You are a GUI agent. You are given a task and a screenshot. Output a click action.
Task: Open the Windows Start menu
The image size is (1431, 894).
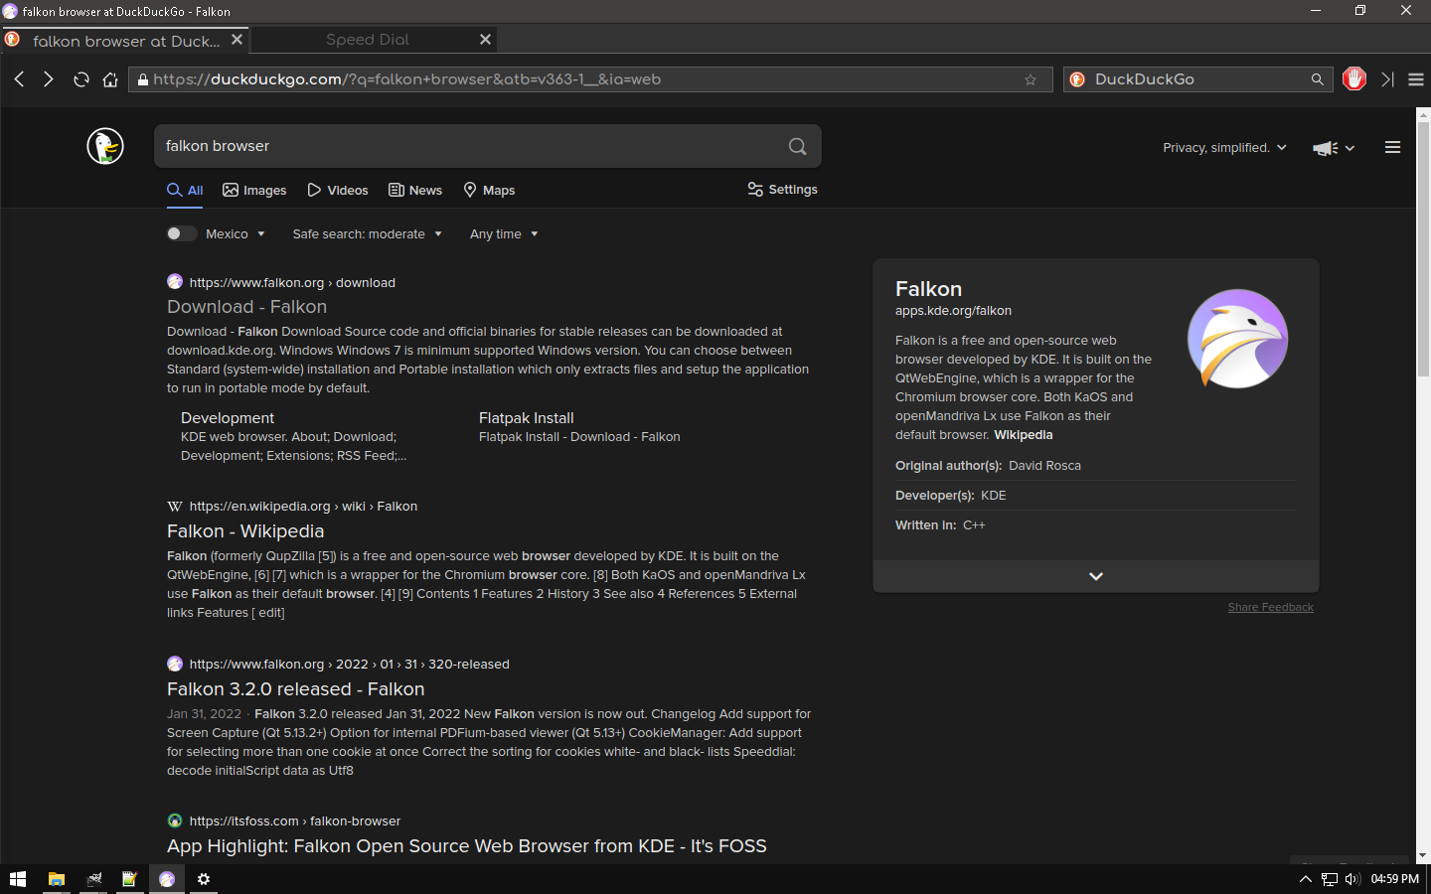pyautogui.click(x=17, y=879)
